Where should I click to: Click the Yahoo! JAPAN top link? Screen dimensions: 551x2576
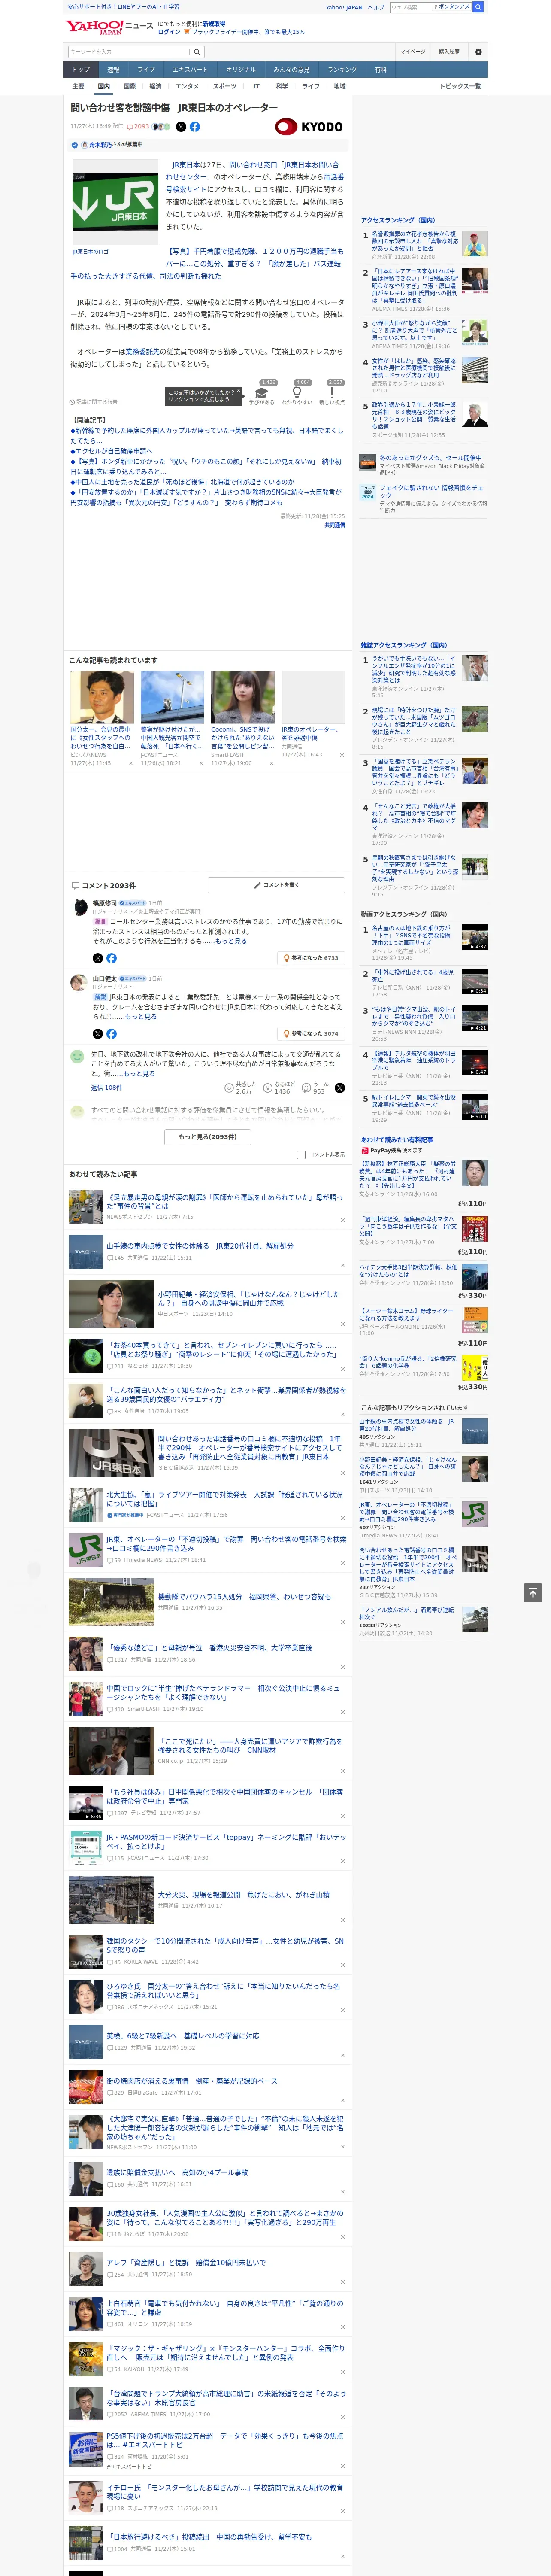click(344, 7)
